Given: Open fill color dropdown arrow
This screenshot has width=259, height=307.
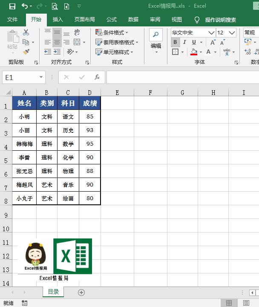Looking at the screenshot, I should point(201,52).
